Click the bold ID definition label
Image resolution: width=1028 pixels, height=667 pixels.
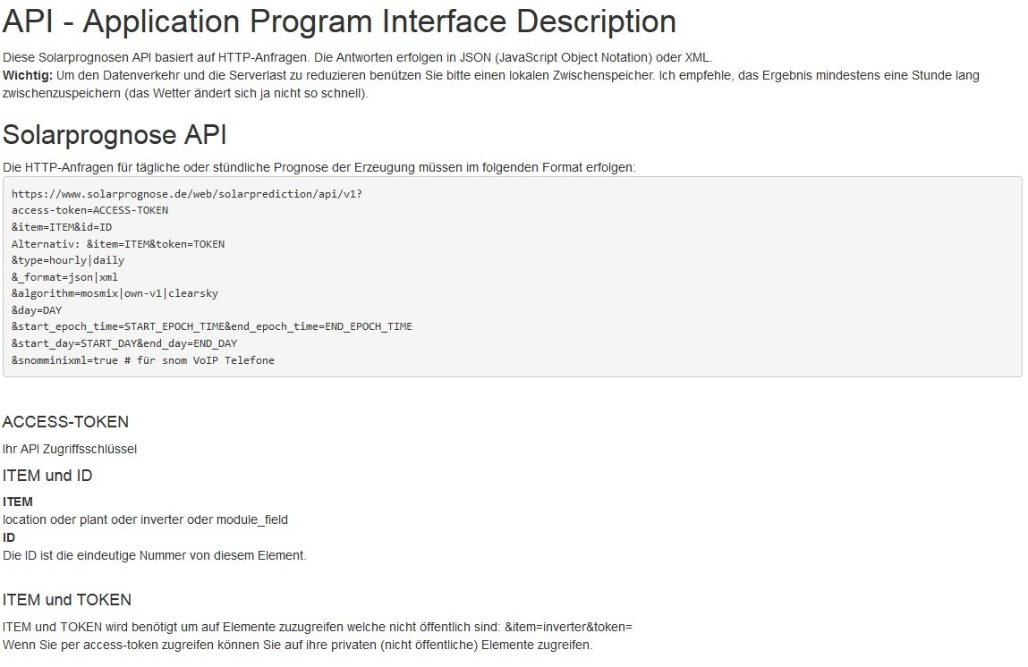point(9,537)
